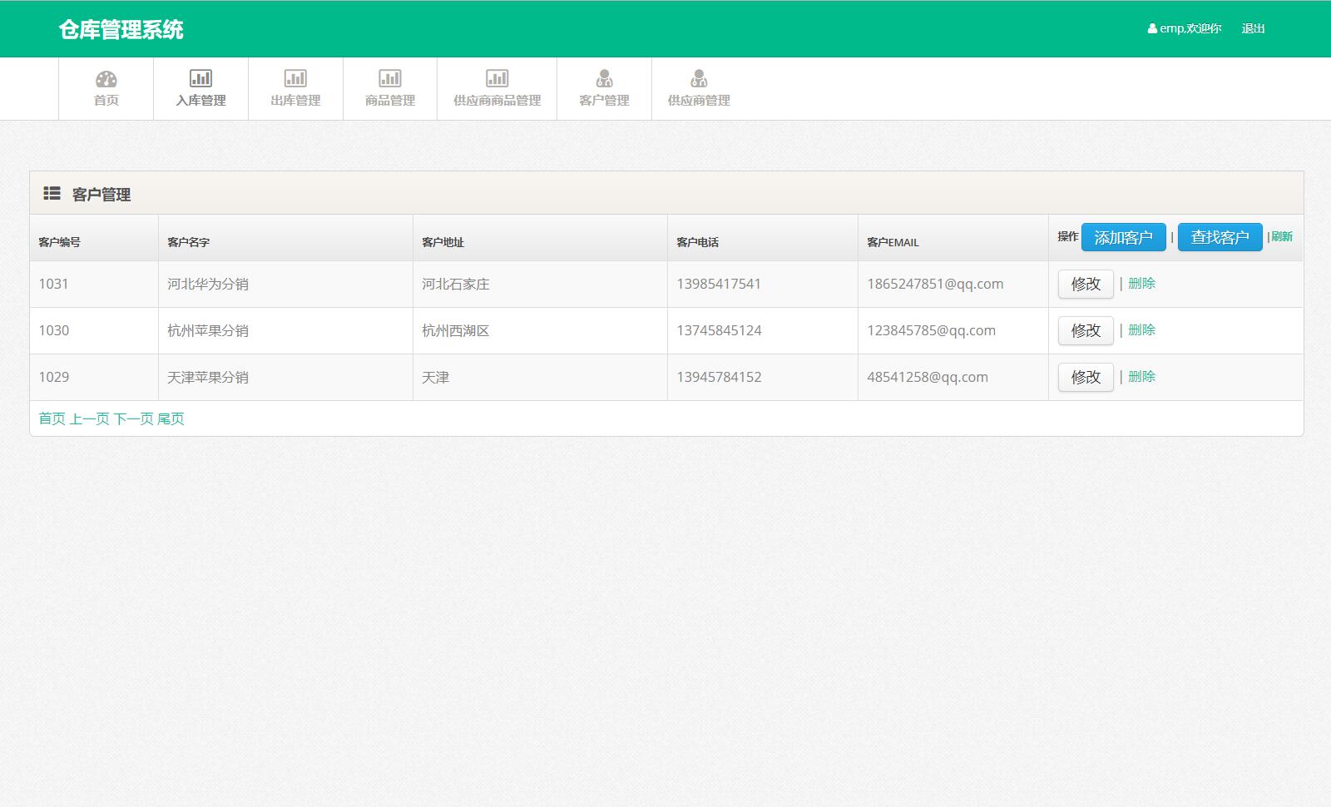Screen dimensions: 1331x807
Task: Click the person icon above 供应商管理
Action: pos(699,78)
